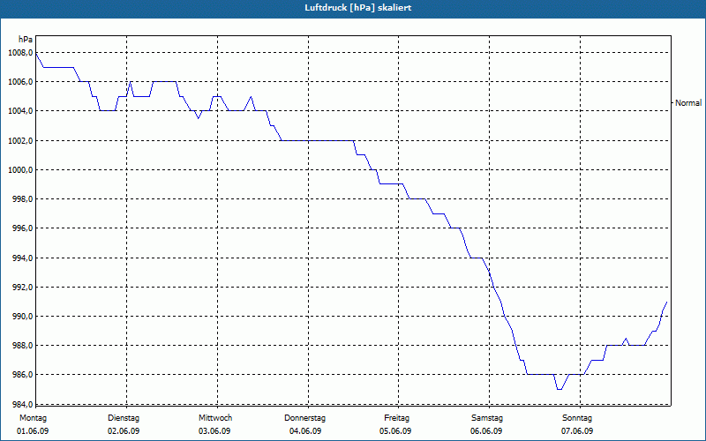Click the '986,0' y-axis value
The image size is (706, 441).
pos(23,375)
